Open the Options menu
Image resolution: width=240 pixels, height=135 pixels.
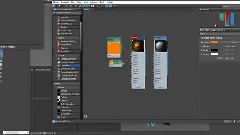click(x=94, y=3)
